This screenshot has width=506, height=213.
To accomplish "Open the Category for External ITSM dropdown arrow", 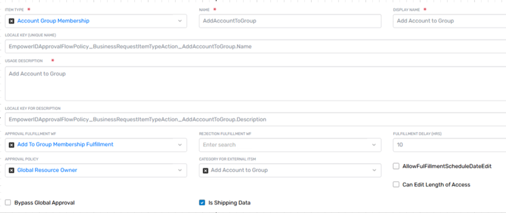I will 374,170.
